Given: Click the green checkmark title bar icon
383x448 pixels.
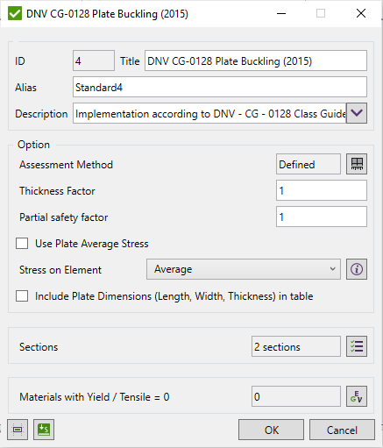Looking at the screenshot, I should 15,13.
